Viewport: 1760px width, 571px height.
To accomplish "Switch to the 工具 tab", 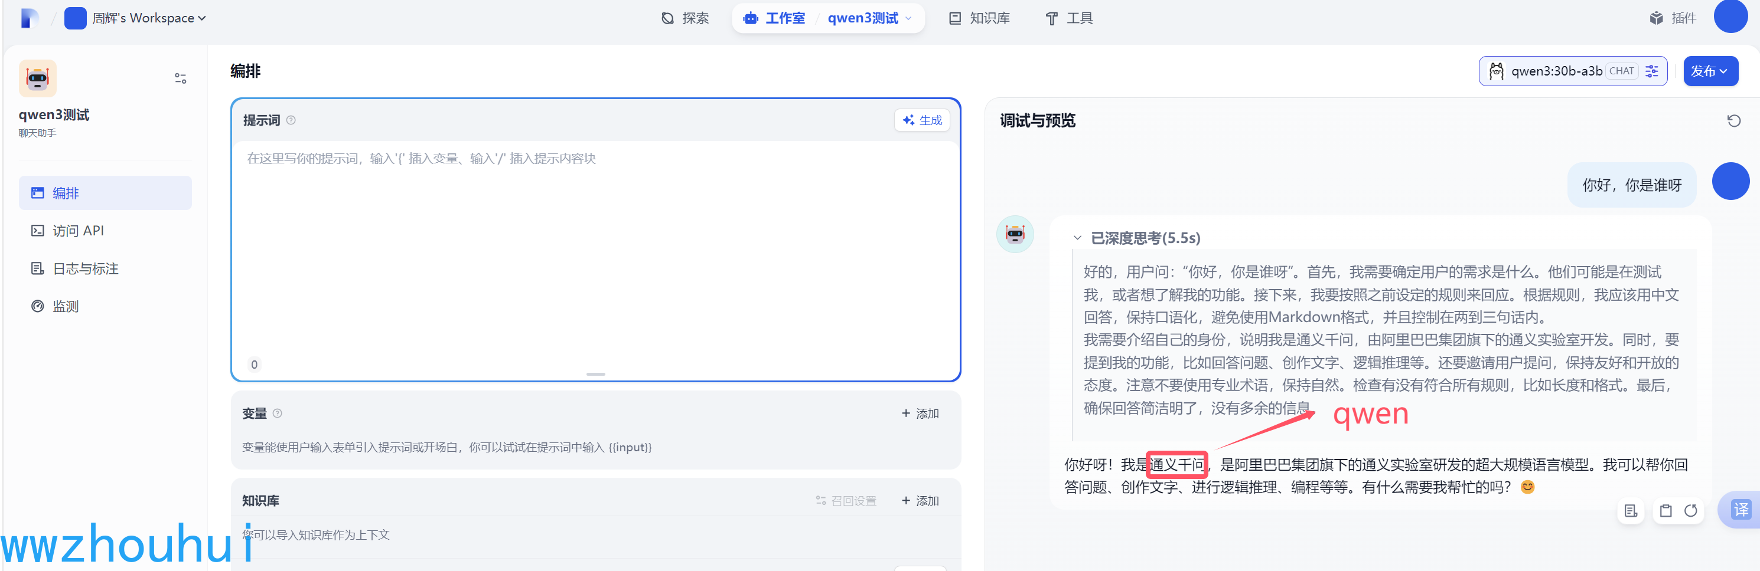I will (x=1069, y=18).
